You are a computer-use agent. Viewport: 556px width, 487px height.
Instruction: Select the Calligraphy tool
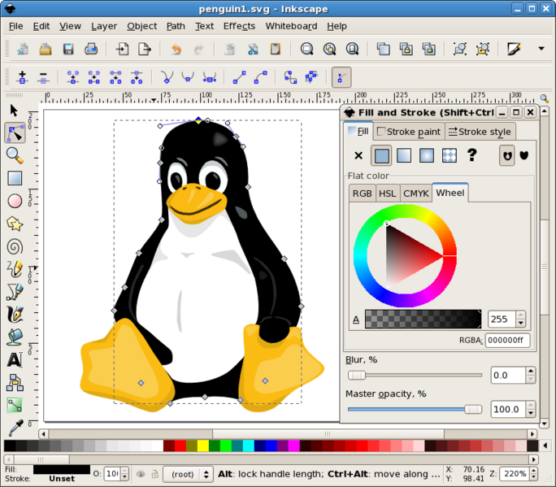click(x=15, y=315)
